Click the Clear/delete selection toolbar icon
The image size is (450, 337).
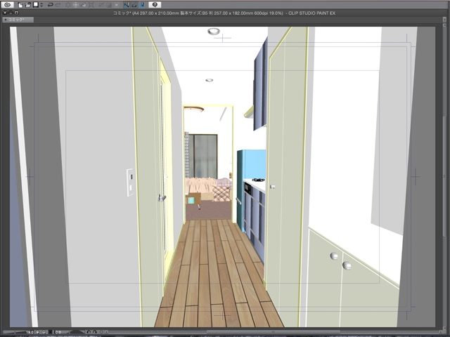coord(68,5)
